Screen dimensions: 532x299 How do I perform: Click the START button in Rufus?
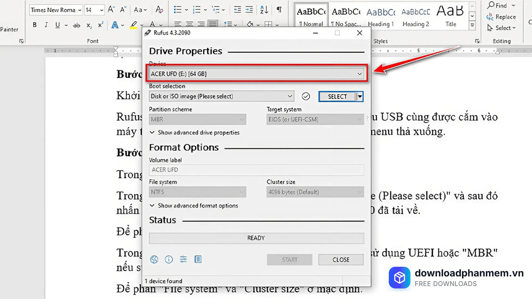pyautogui.click(x=290, y=260)
